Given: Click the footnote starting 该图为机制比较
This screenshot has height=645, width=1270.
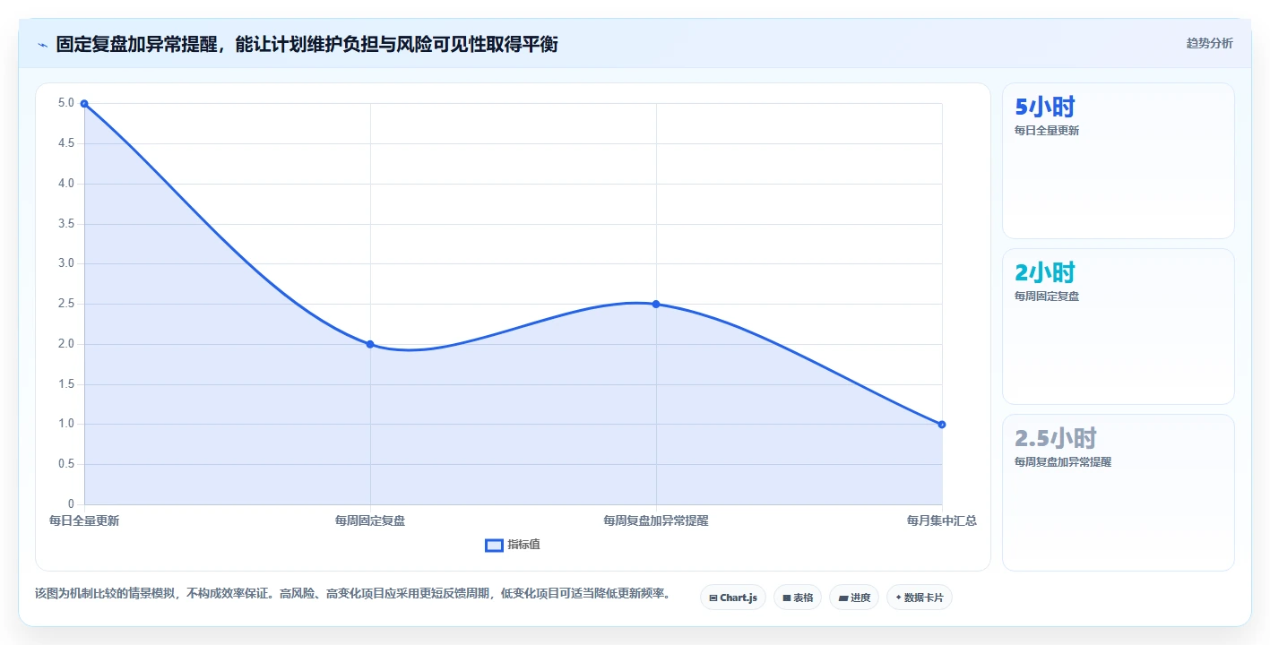Looking at the screenshot, I should [352, 593].
